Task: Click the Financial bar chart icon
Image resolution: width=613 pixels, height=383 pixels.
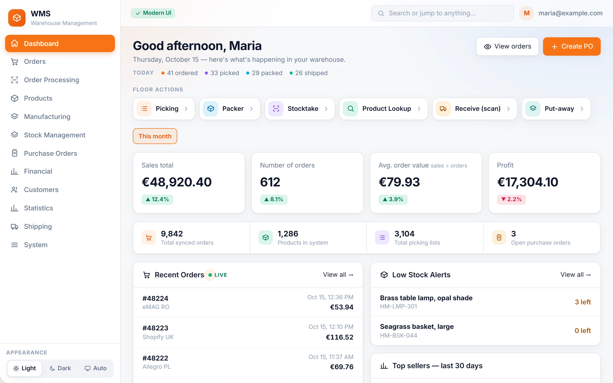Action: (15, 171)
